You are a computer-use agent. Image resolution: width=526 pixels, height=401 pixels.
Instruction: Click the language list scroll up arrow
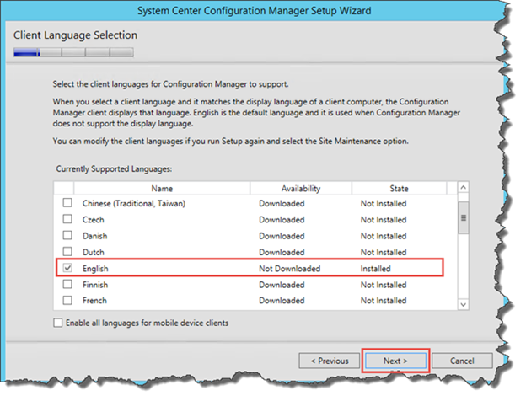464,187
